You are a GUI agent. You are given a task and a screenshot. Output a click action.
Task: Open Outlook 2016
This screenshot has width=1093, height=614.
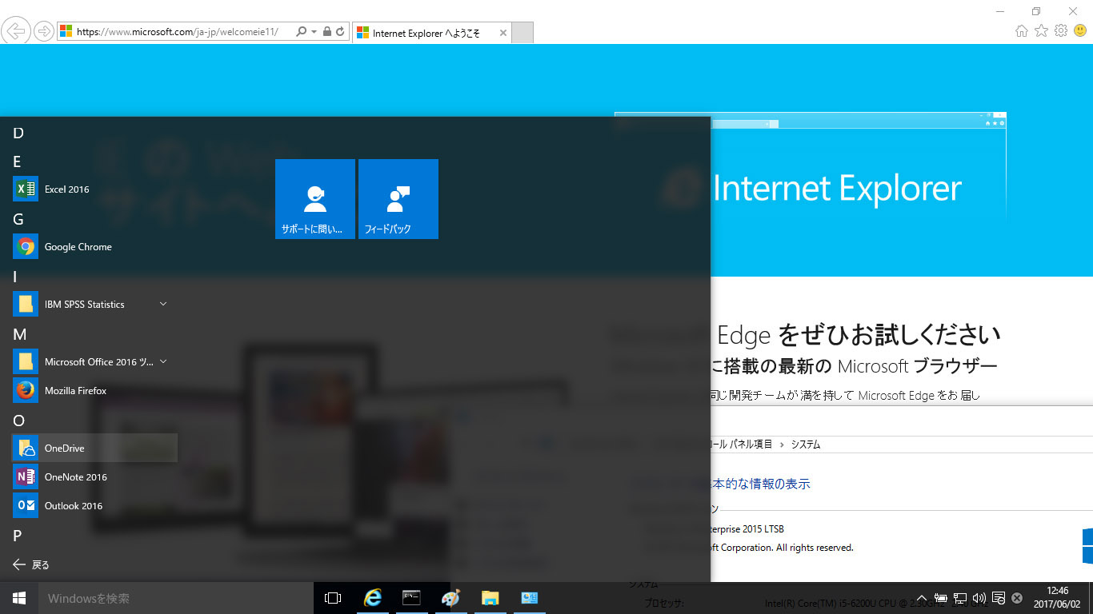[95, 506]
